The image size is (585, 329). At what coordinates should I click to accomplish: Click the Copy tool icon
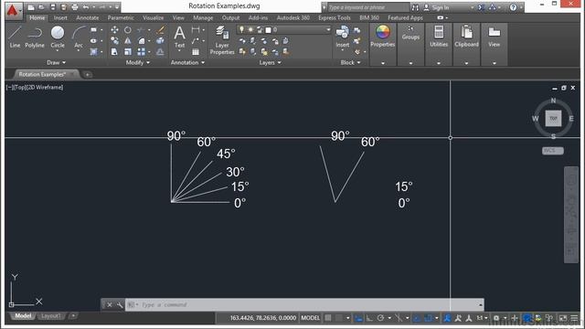(114, 40)
